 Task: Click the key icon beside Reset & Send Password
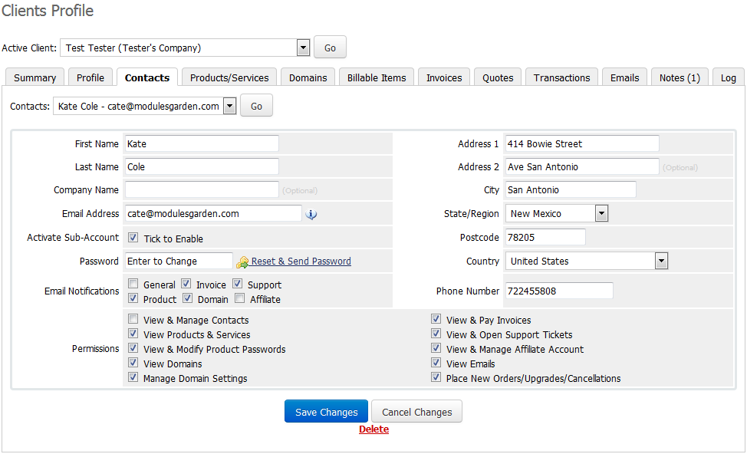[242, 262]
